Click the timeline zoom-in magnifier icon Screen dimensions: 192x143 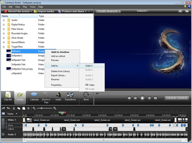(55, 108)
